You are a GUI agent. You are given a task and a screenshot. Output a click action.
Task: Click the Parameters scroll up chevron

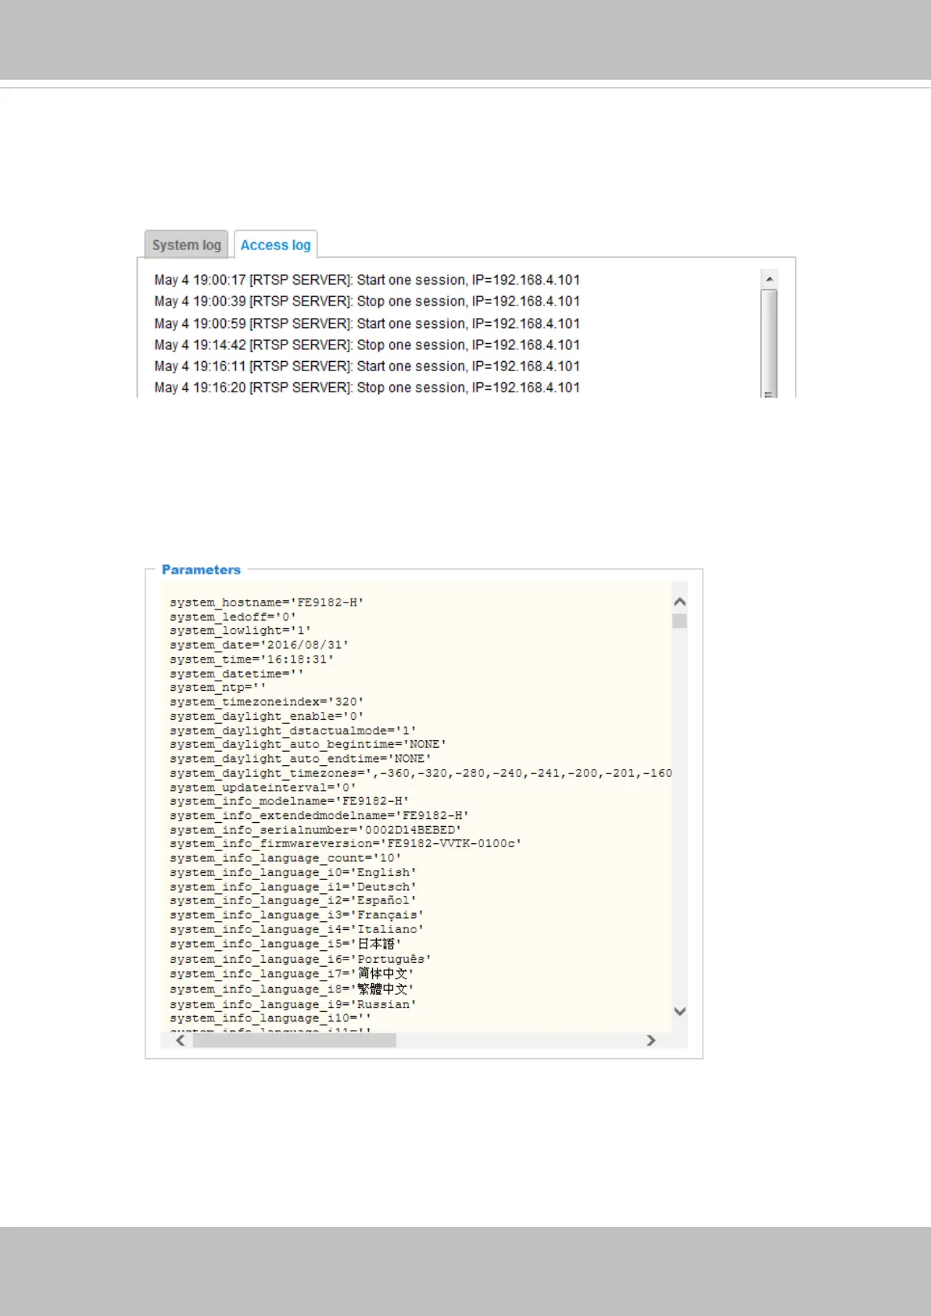tap(679, 601)
